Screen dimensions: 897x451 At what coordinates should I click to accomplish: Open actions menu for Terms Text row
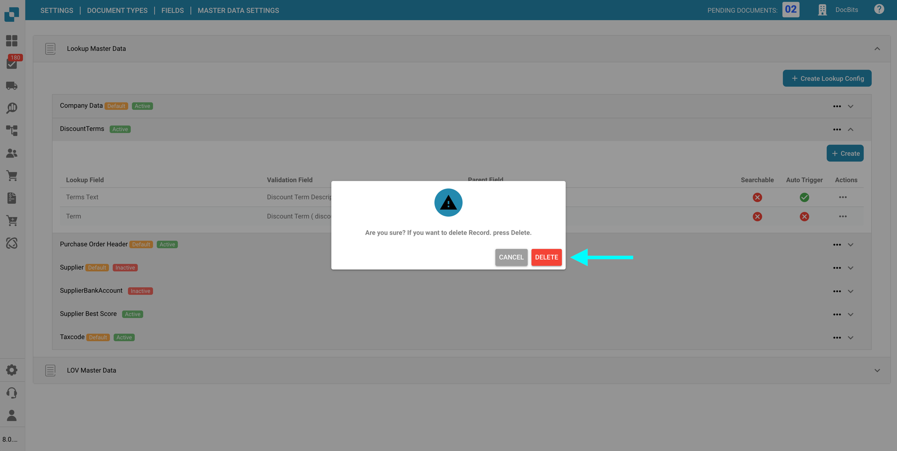pyautogui.click(x=842, y=197)
